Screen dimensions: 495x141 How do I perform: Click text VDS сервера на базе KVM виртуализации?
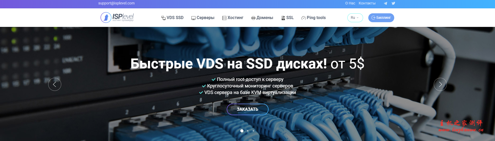pos(250,92)
